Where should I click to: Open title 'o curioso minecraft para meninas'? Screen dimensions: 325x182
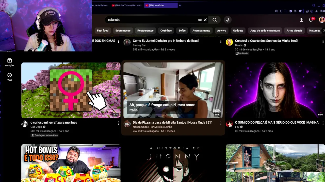point(54,122)
